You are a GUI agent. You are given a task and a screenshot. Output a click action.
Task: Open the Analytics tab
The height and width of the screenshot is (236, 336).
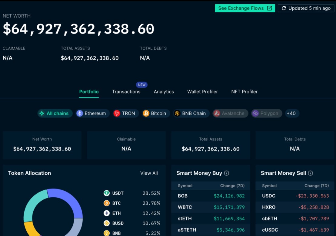coord(164,92)
